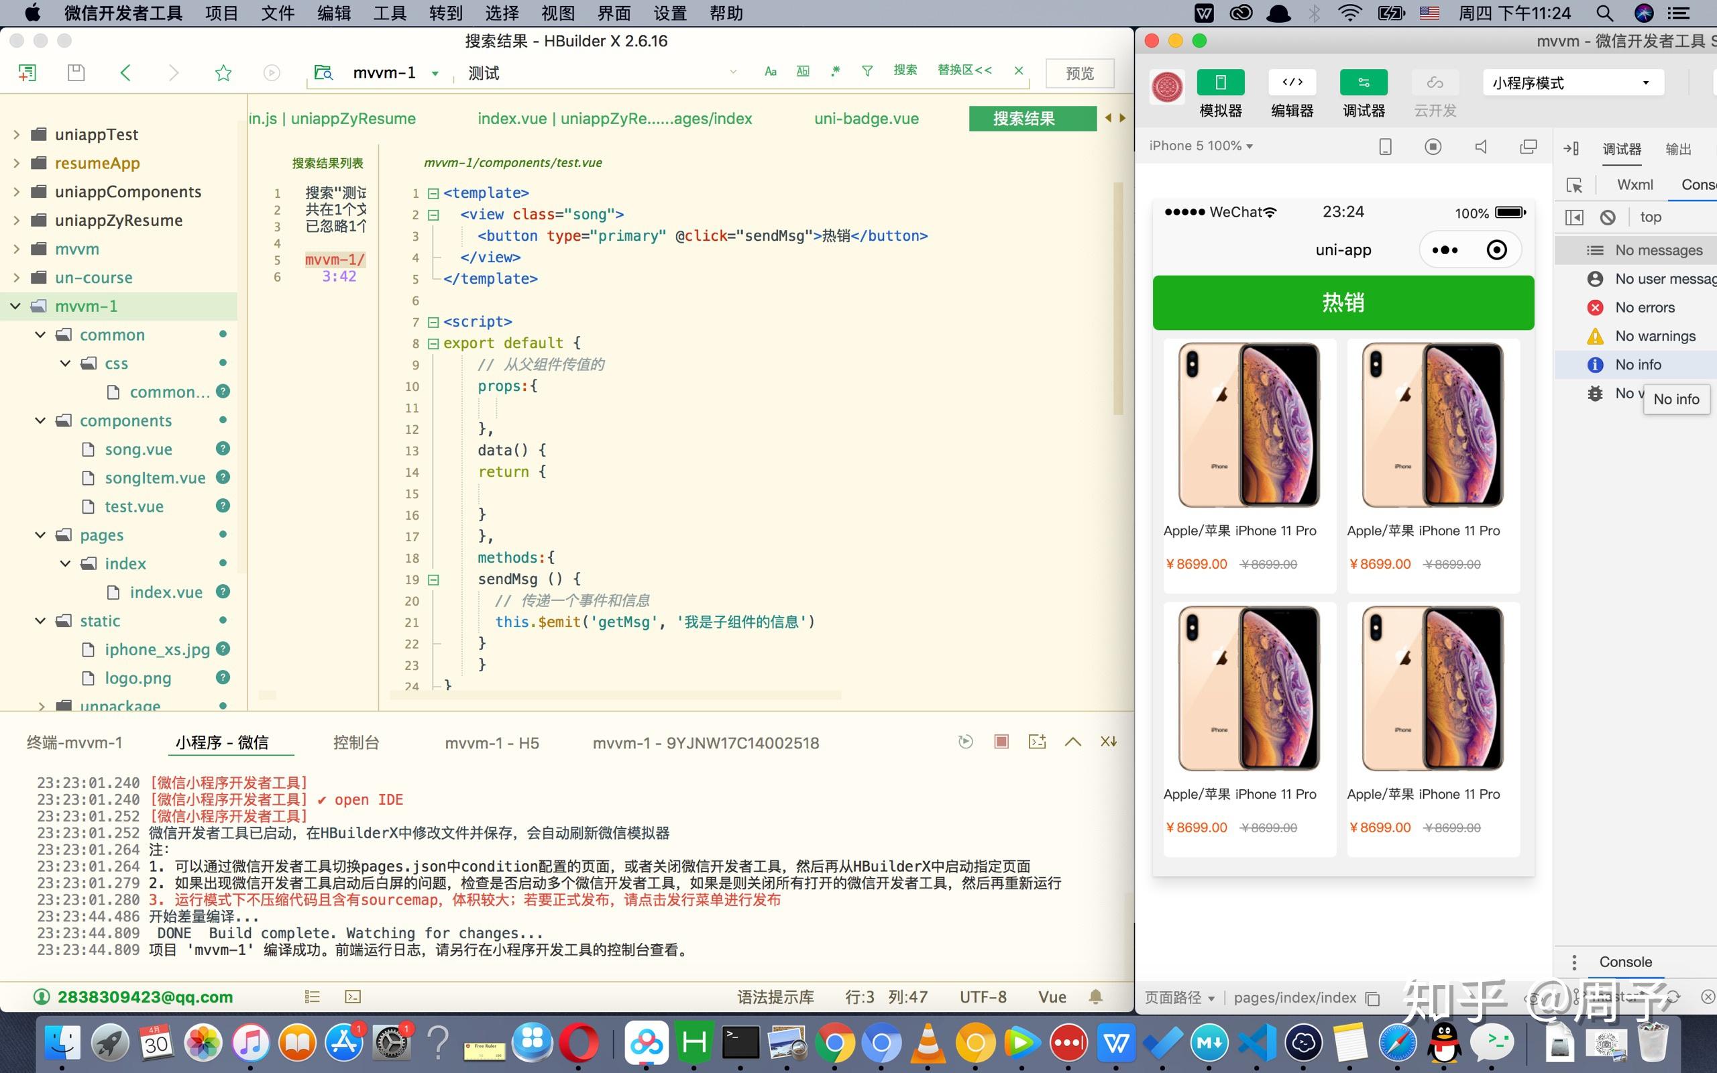Click the 预览 preview button
This screenshot has height=1073, width=1717.
pos(1079,73)
